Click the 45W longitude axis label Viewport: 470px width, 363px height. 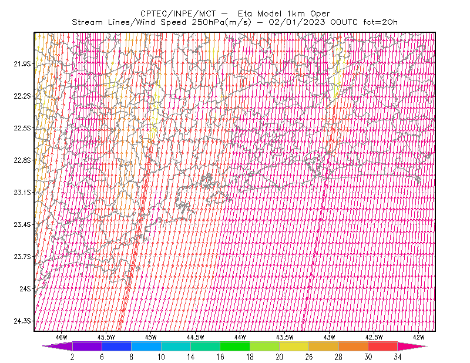pyautogui.click(x=151, y=337)
